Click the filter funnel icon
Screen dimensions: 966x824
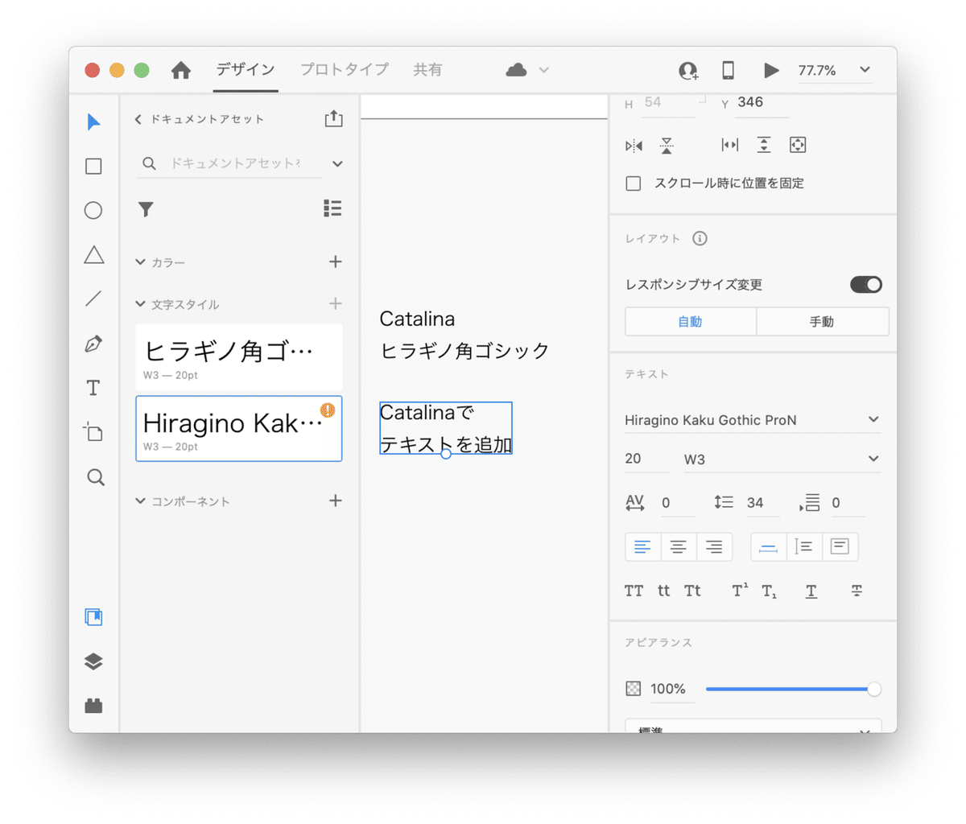tap(146, 209)
